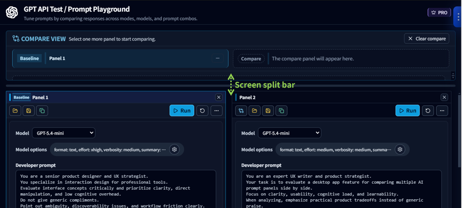Duplicate Panel 1 using the copy icon
Viewport: 462px width, 208px height.
click(x=42, y=111)
